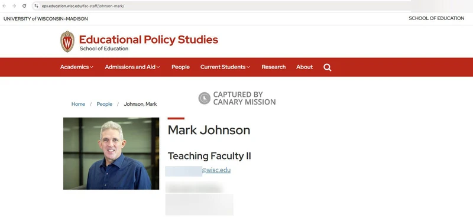Click People breadcrumb link
Image resolution: width=473 pixels, height=221 pixels.
click(x=105, y=104)
